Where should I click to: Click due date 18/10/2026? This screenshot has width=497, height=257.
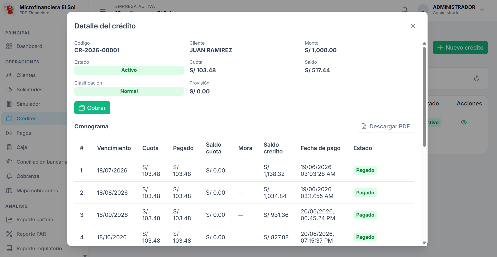(x=112, y=237)
